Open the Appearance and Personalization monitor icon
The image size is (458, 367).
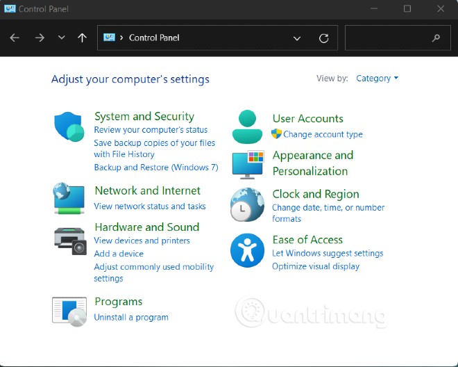coord(248,165)
